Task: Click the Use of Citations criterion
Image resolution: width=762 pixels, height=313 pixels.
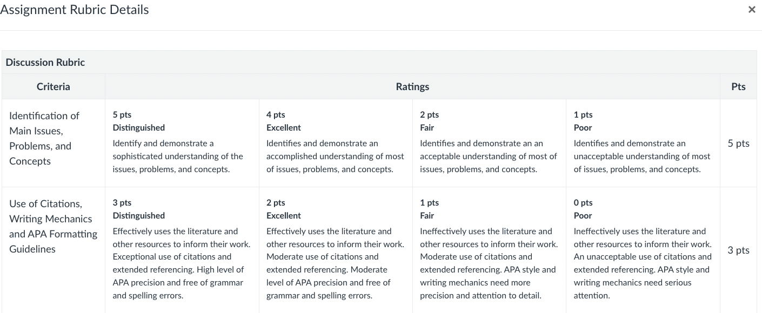Action: pyautogui.click(x=53, y=226)
